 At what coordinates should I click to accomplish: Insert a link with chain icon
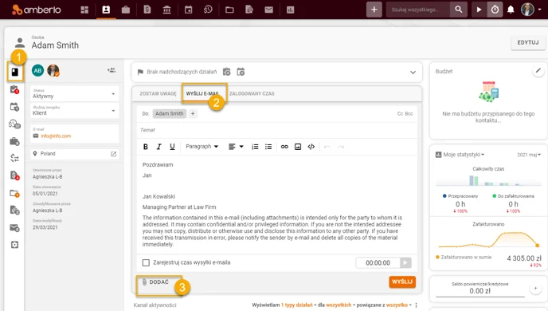point(284,147)
